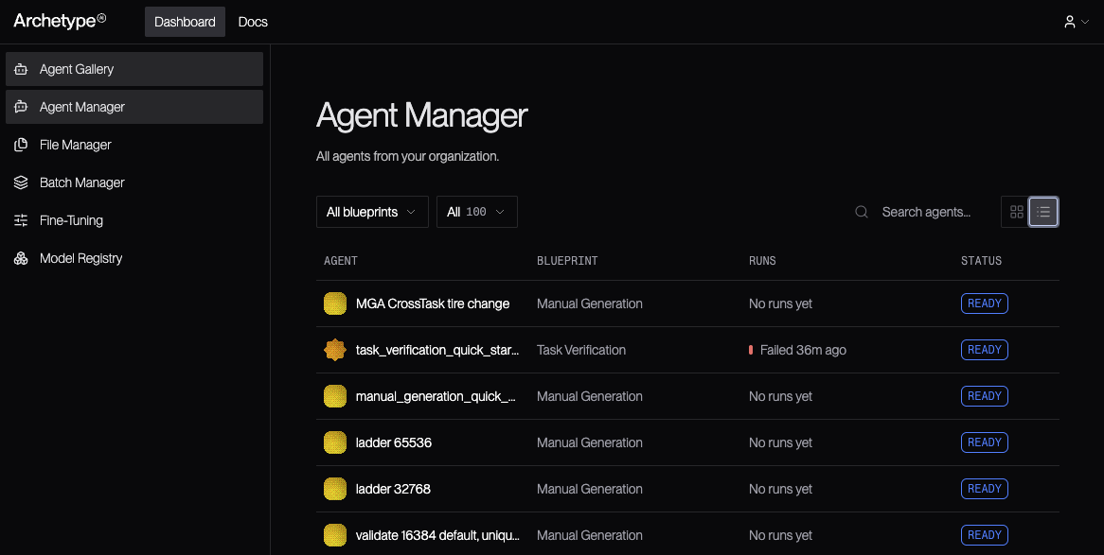Click the red Failed status indicator

pos(751,350)
